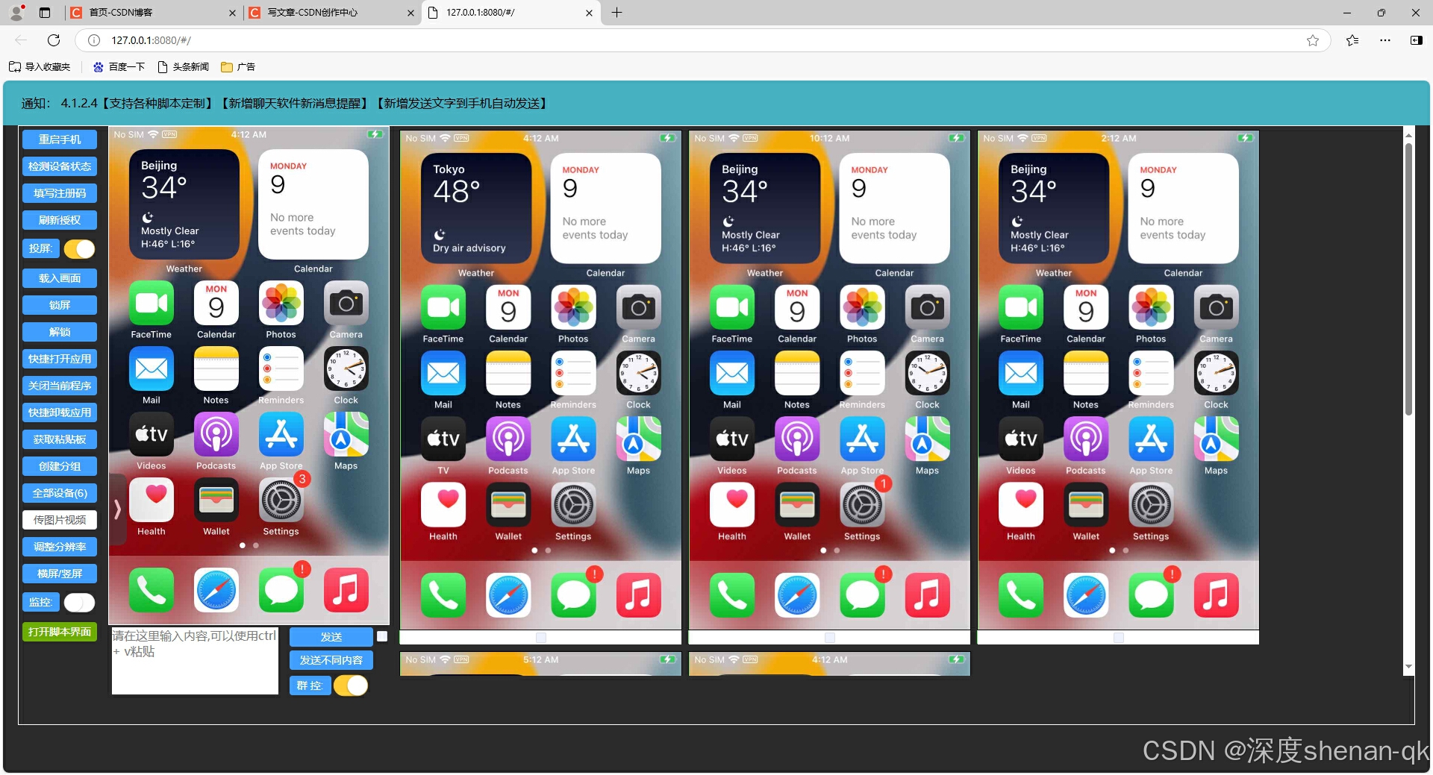Open the 导入收藏夹 bookmark item
Image resolution: width=1433 pixels, height=775 pixels.
pos(40,67)
